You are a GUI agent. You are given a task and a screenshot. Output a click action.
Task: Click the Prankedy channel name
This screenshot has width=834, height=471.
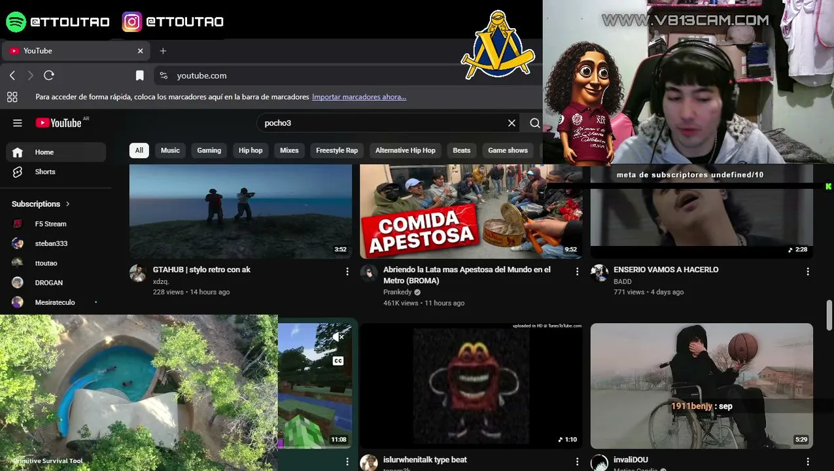point(398,292)
